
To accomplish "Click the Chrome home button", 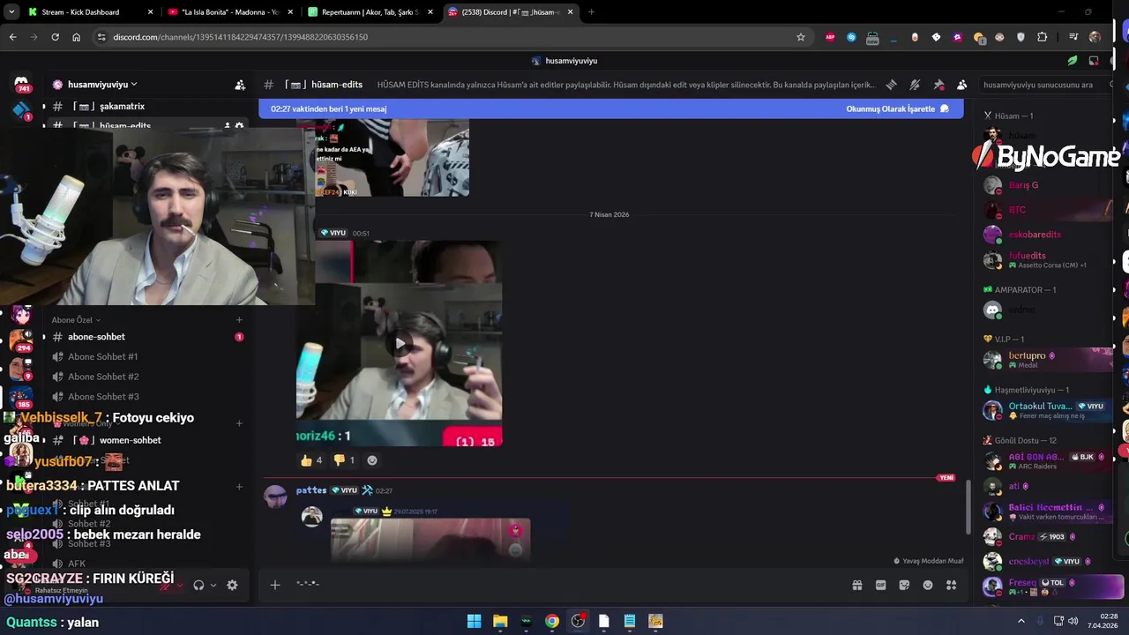I will click(x=76, y=37).
